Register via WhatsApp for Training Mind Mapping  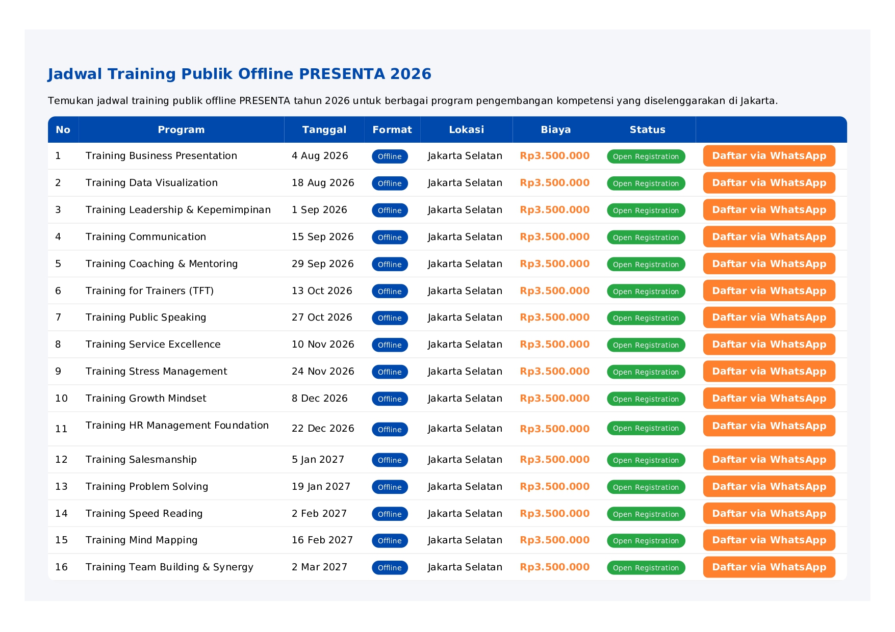pyautogui.click(x=769, y=540)
